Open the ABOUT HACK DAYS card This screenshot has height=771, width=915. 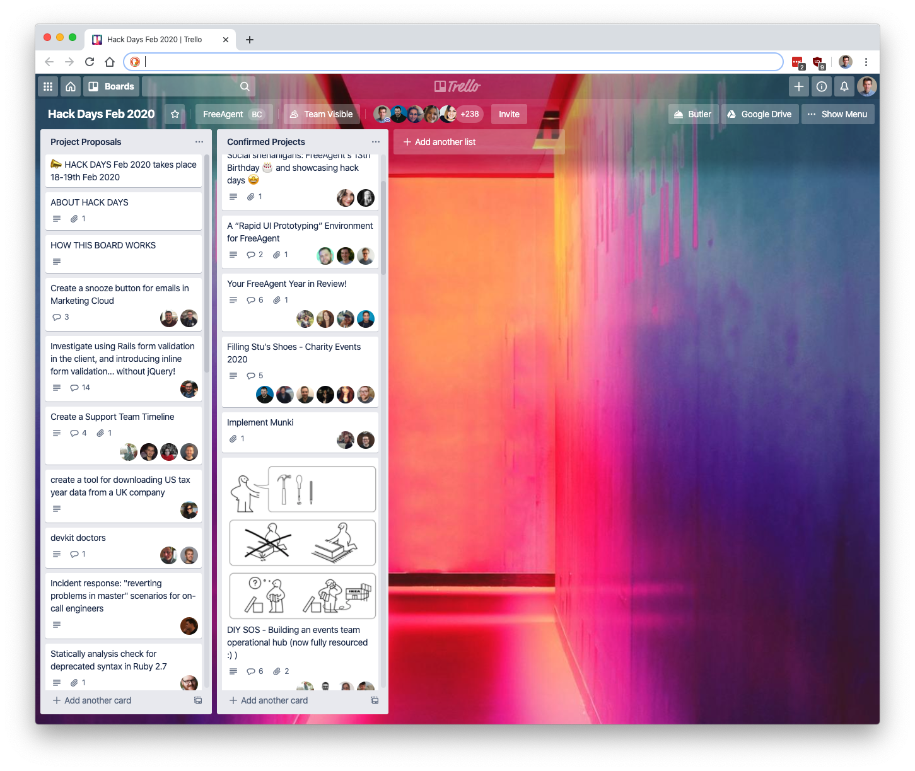coord(124,211)
